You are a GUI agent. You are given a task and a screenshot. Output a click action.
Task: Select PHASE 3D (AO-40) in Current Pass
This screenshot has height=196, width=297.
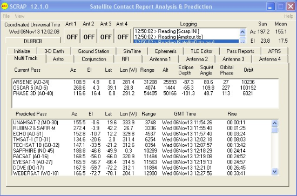145,93
